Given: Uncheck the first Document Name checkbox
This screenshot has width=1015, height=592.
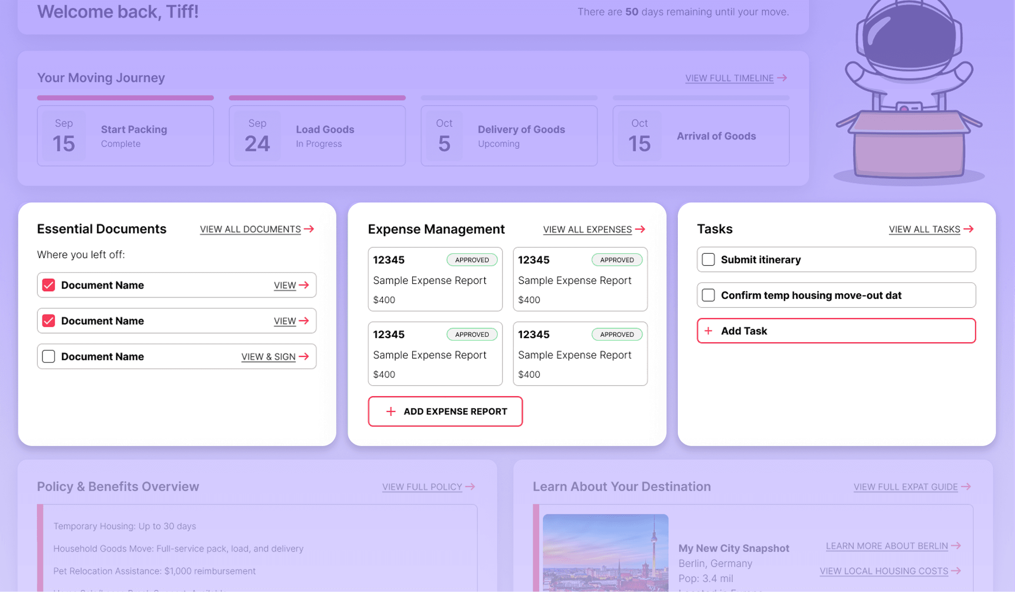Looking at the screenshot, I should (x=49, y=285).
